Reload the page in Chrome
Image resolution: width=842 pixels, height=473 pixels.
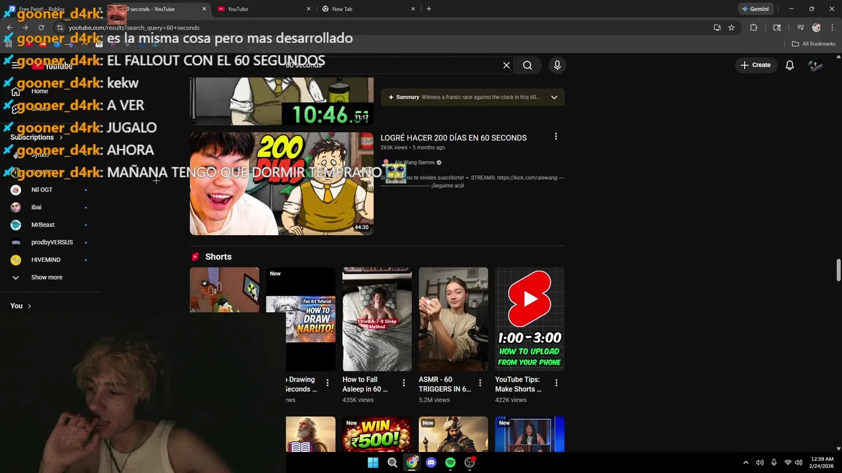pos(41,28)
